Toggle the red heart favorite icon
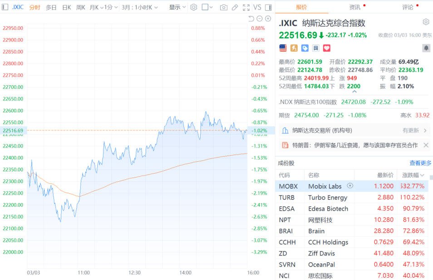Viewport: 433px width, 280px height. pos(326,48)
